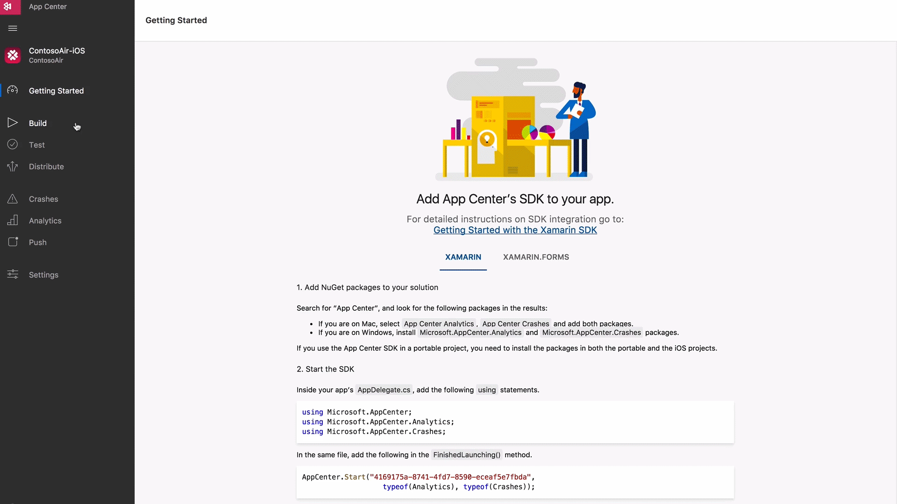The image size is (897, 504).
Task: Open the Push icon in sidebar
Action: click(12, 242)
